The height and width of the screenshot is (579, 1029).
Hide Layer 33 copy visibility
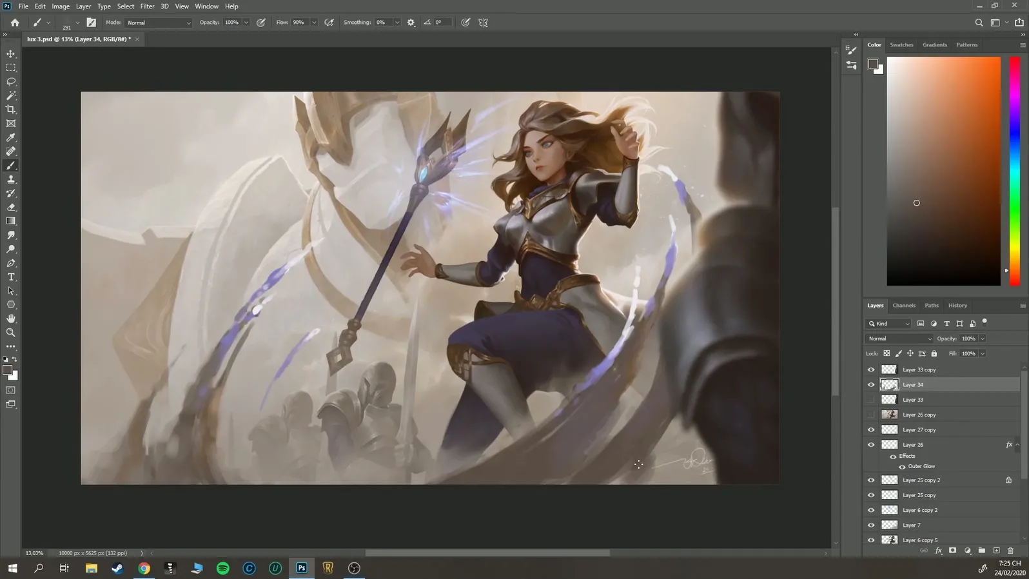[x=871, y=370]
